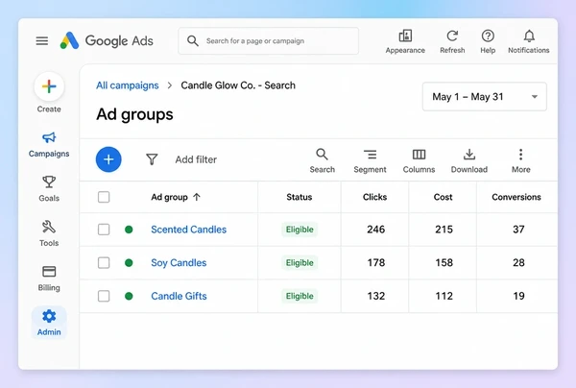Click green status dot for Candle Gifts
The height and width of the screenshot is (388, 576).
click(x=129, y=296)
